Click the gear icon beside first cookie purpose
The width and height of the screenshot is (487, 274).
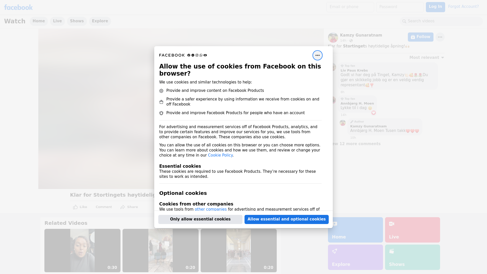[x=161, y=91]
